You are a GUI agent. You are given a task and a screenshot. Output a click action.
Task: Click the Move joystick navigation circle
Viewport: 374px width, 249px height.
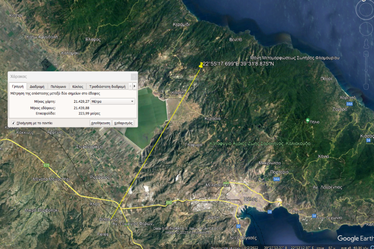coord(365,28)
